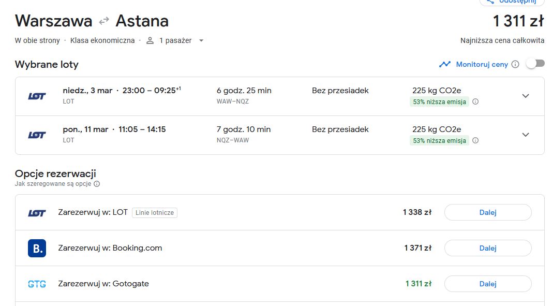Image resolution: width=552 pixels, height=306 pixels.
Task: Click Dalej for LOT booking option
Action: [x=488, y=212]
